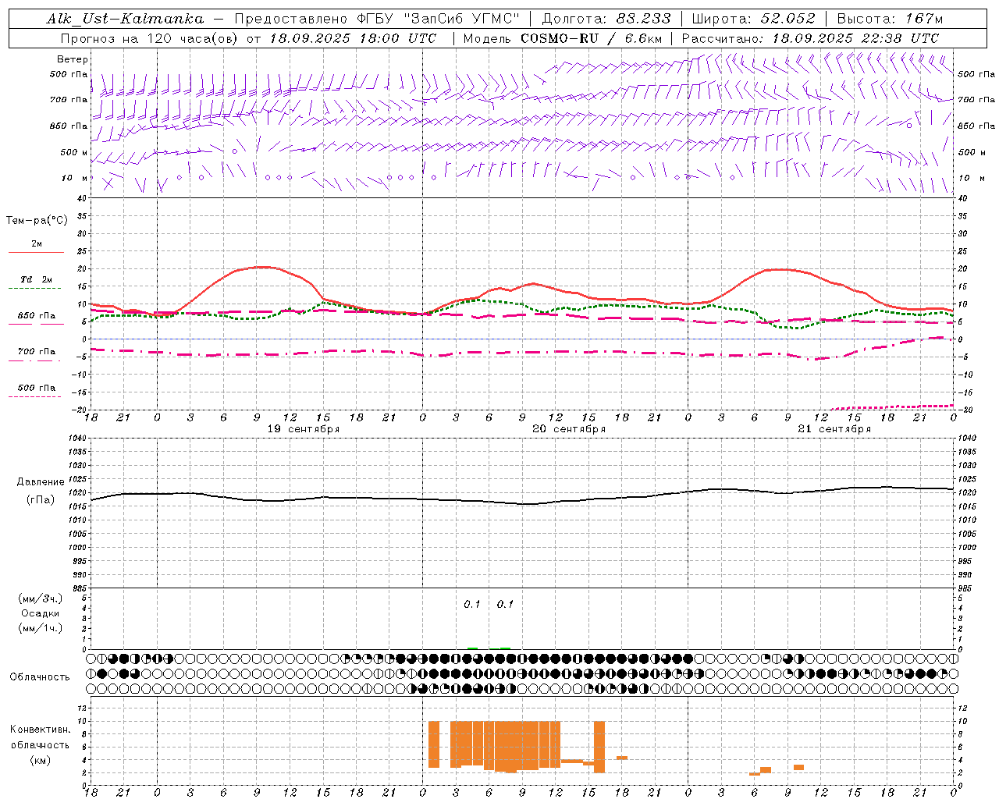Image resolution: width=999 pixels, height=799 pixels.
Task: Click the Осадки precipitation label
Action: 41,613
